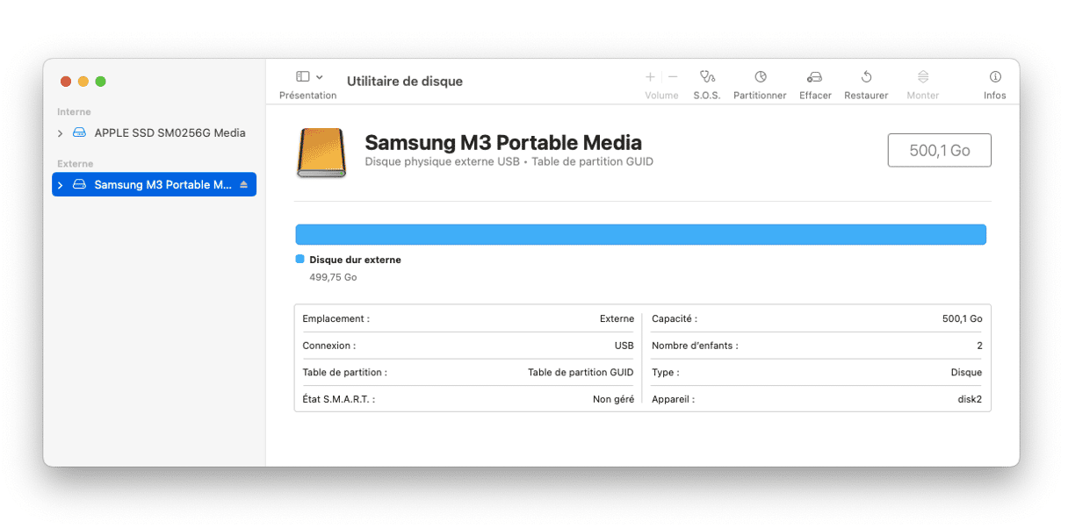Click the Effacer erase icon
The height and width of the screenshot is (528, 1068).
814,77
